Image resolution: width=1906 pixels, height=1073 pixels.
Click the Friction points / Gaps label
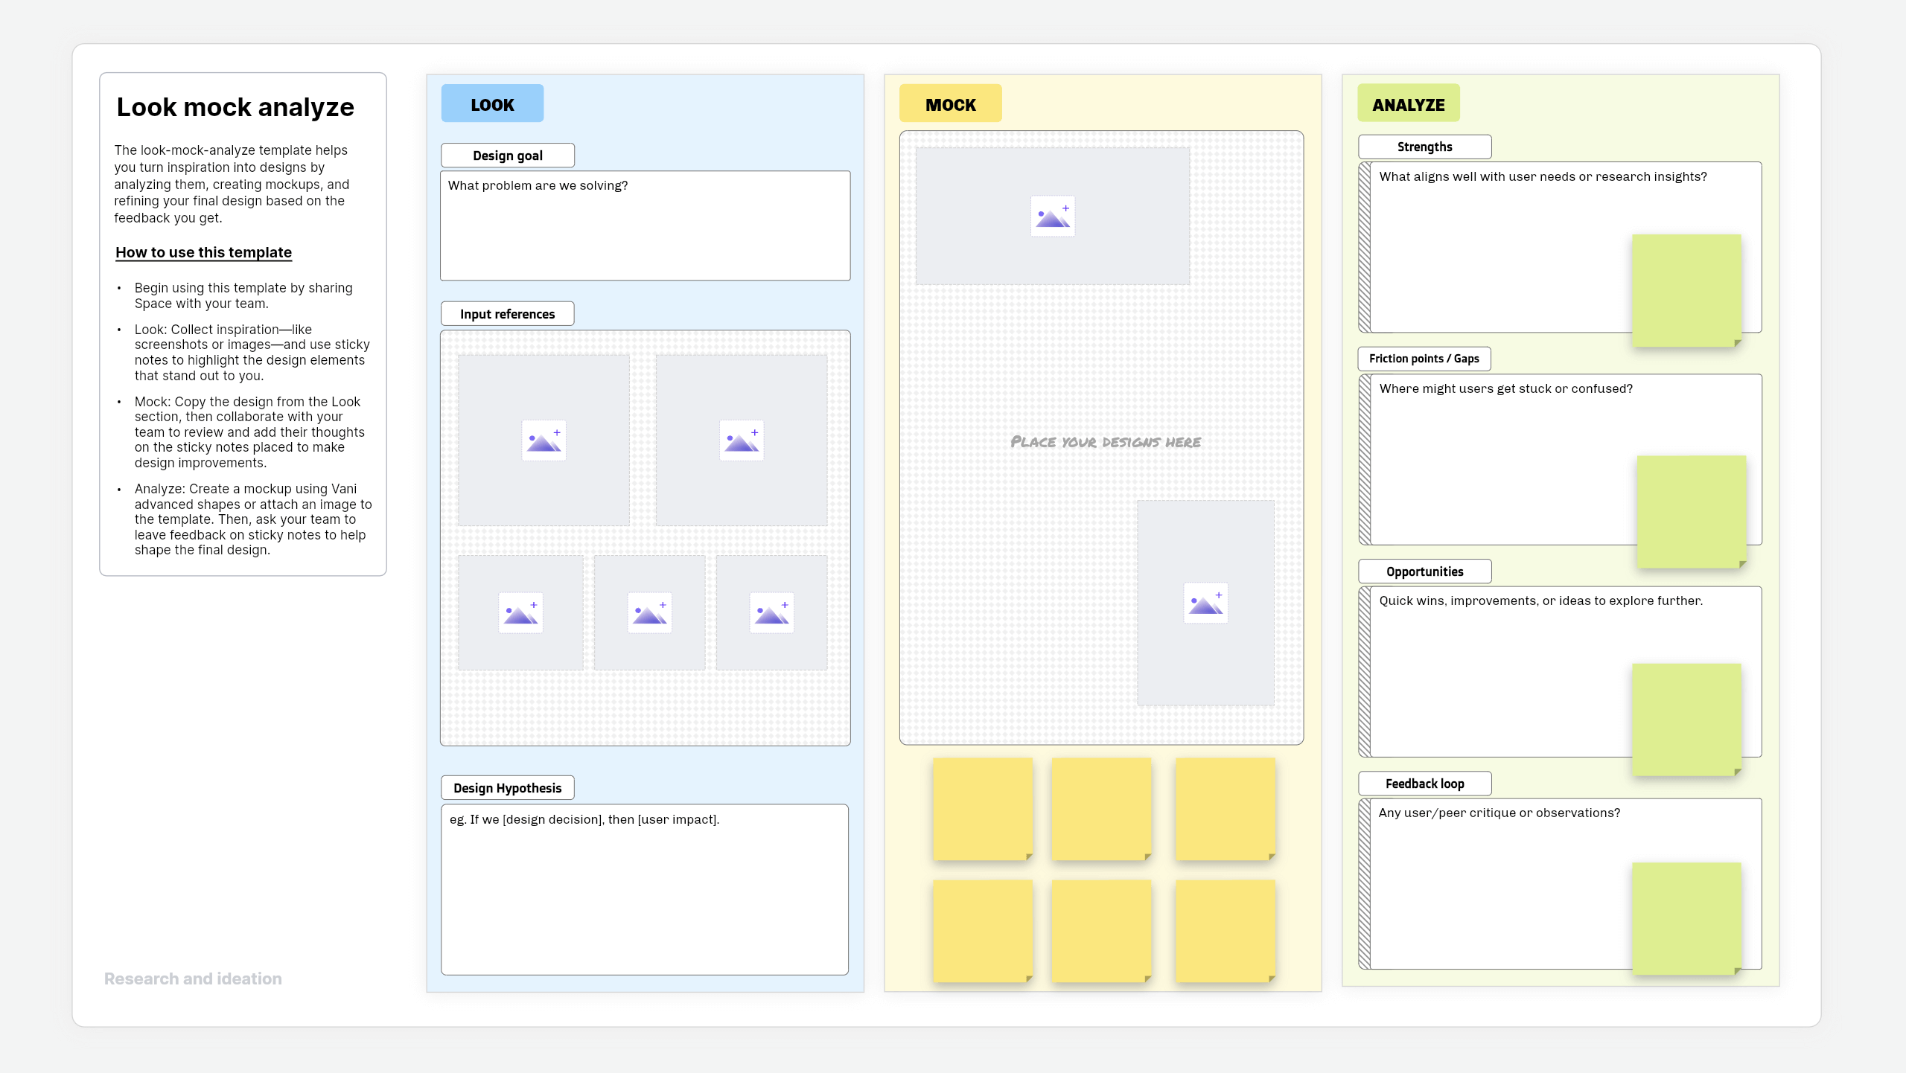tap(1424, 359)
